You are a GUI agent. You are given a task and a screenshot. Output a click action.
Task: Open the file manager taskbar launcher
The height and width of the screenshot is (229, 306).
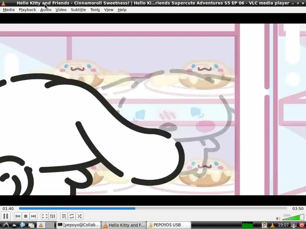pos(14,225)
